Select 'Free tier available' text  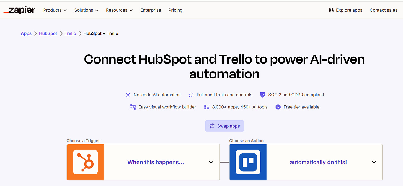pyautogui.click(x=301, y=107)
